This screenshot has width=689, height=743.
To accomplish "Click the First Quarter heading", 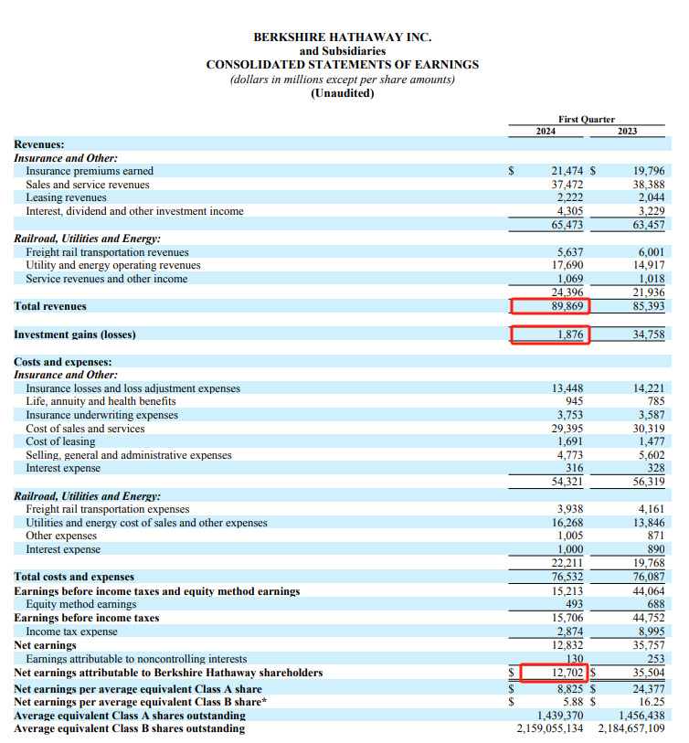I will [x=586, y=119].
